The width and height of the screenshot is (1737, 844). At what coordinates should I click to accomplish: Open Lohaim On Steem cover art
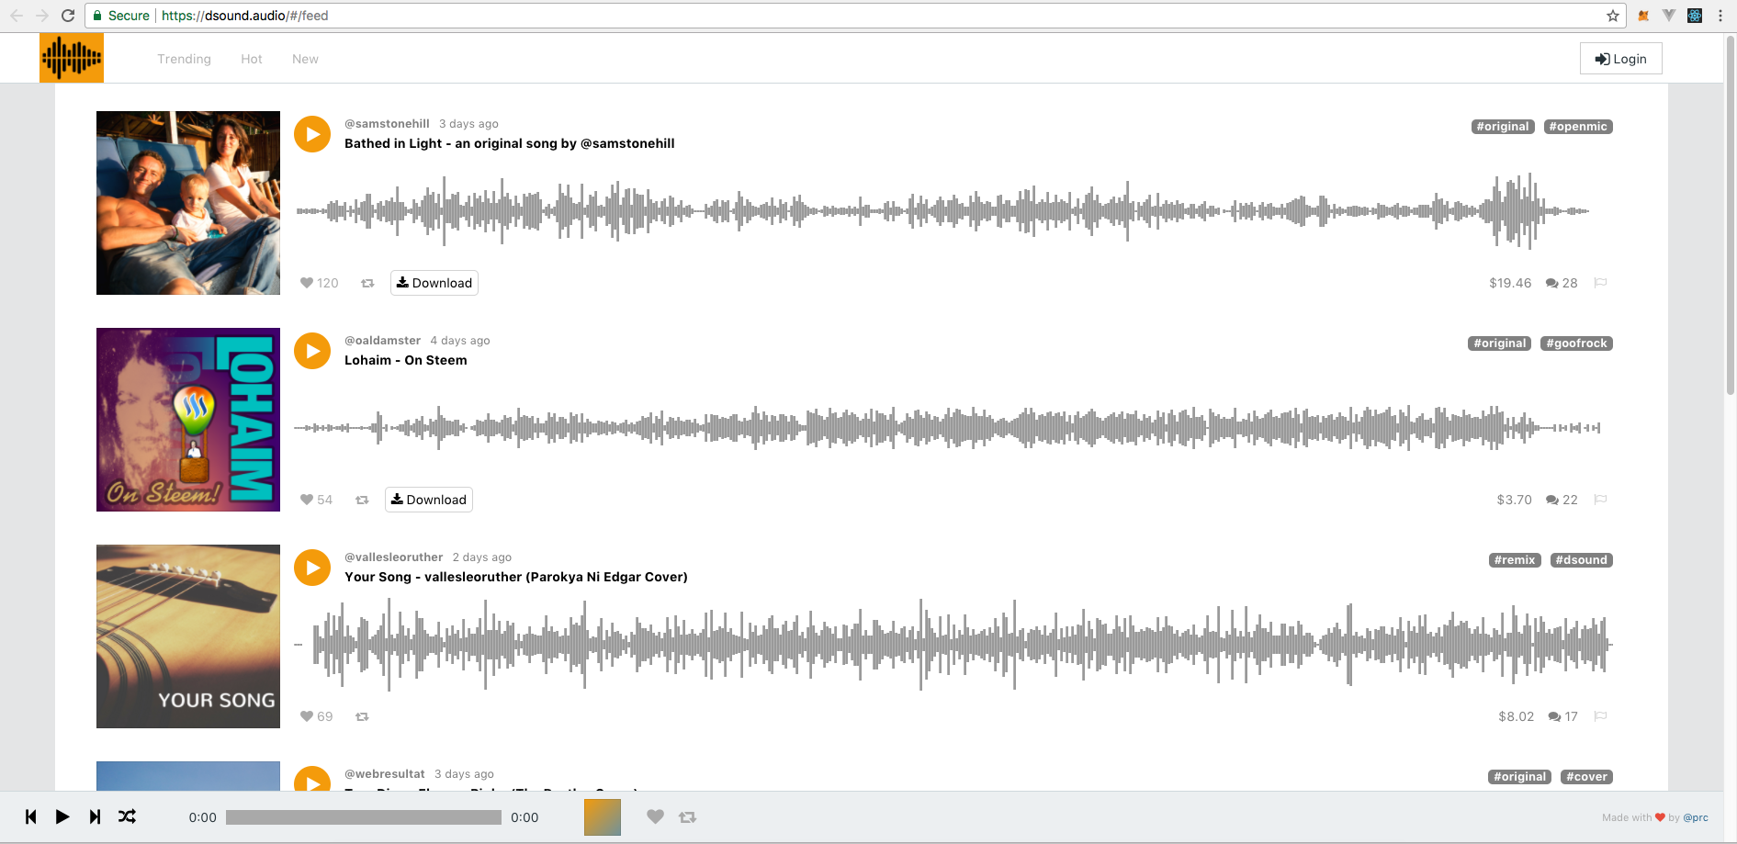click(188, 420)
